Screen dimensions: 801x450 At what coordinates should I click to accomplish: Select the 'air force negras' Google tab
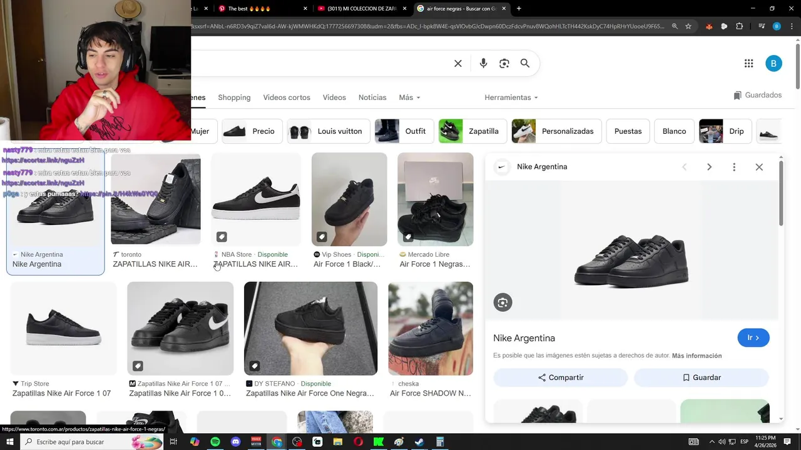click(462, 9)
